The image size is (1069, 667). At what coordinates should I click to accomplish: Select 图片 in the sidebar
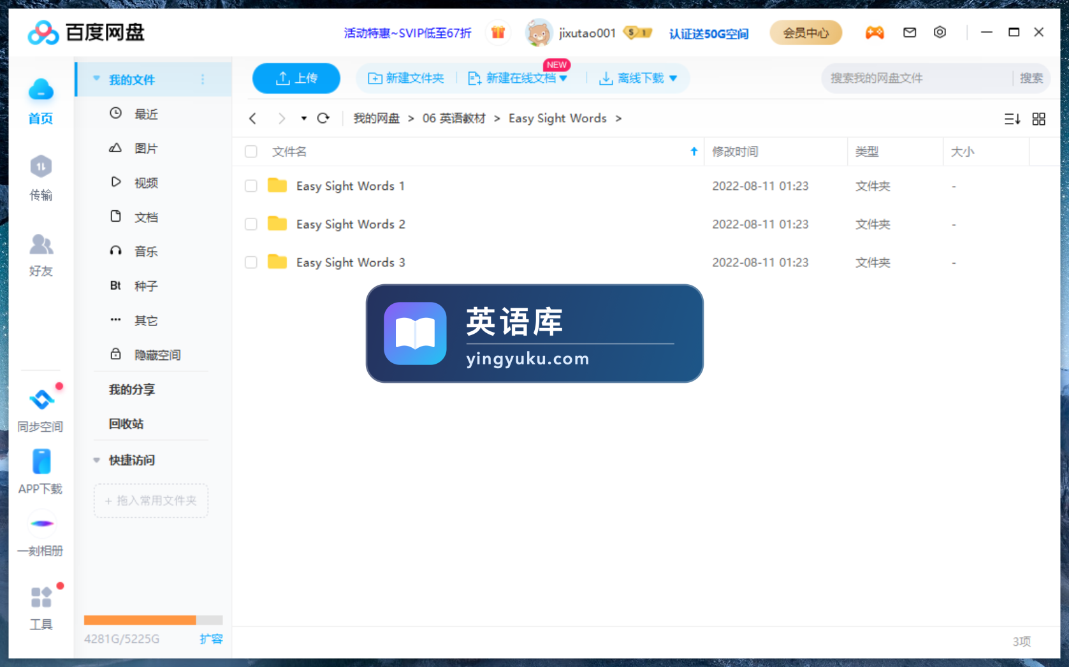coord(146,148)
